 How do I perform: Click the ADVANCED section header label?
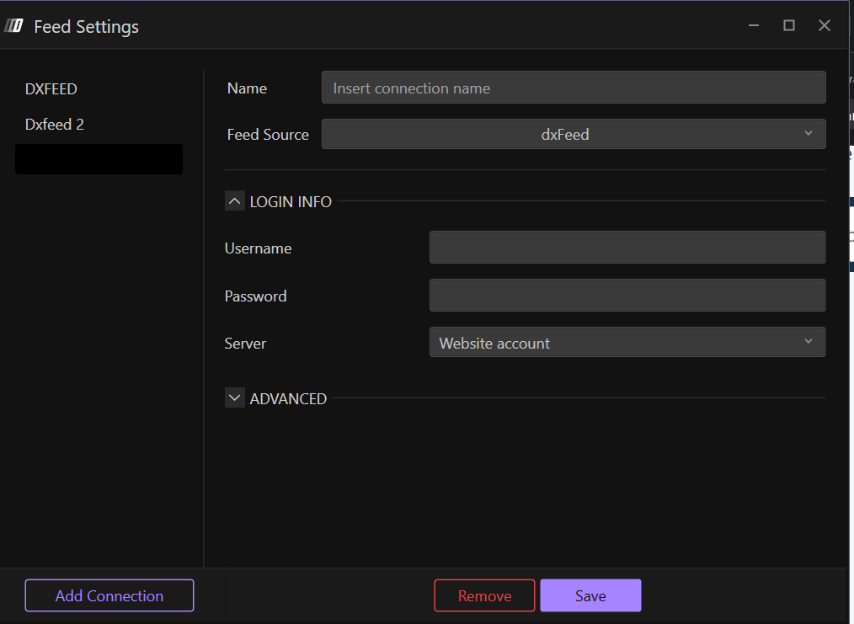[x=288, y=398]
